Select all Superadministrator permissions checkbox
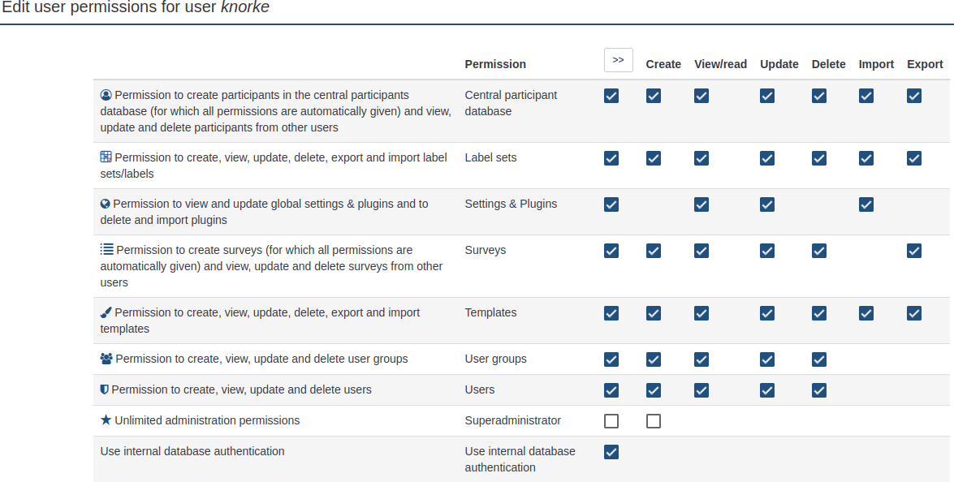Screen dimensions: 954x482 611,421
